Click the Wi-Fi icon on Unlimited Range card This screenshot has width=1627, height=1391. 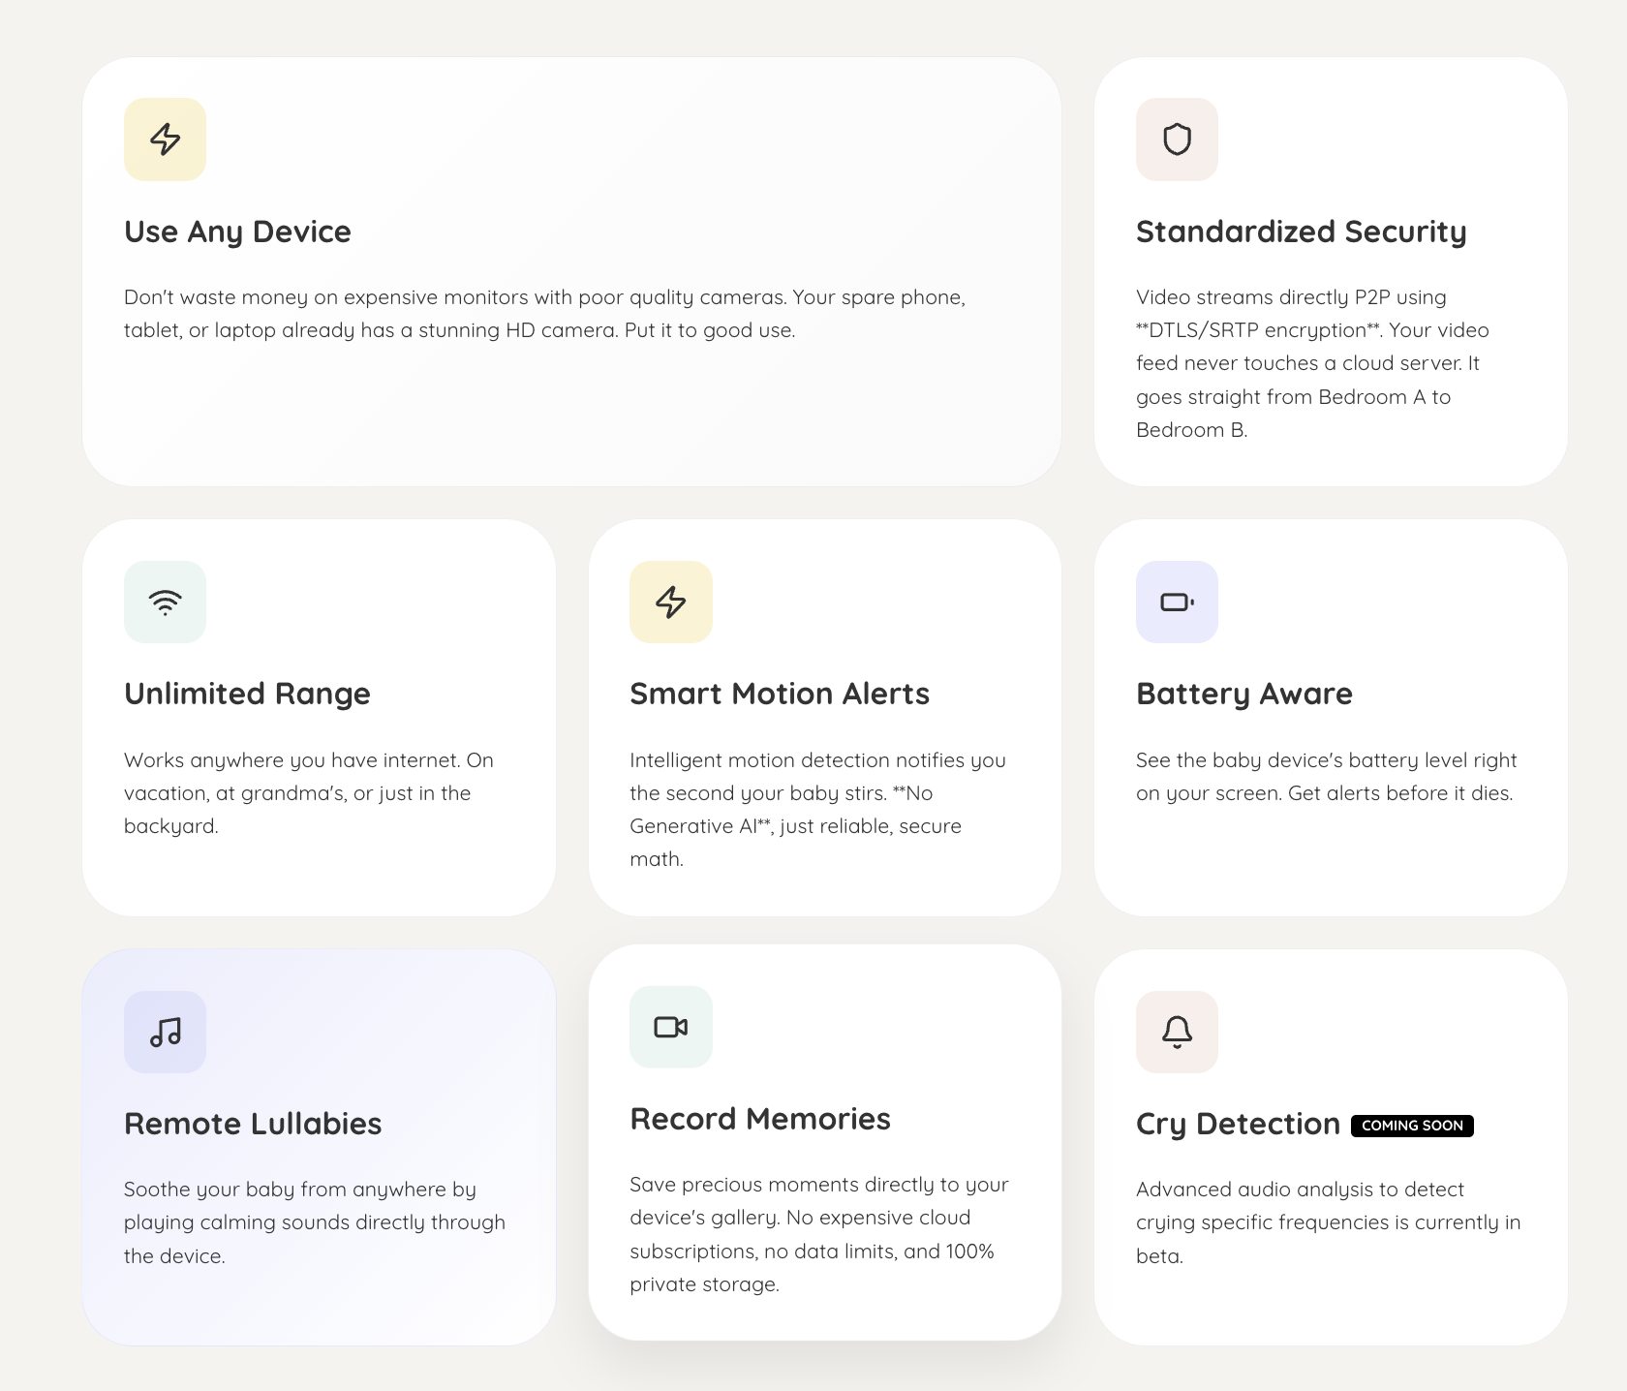165,602
